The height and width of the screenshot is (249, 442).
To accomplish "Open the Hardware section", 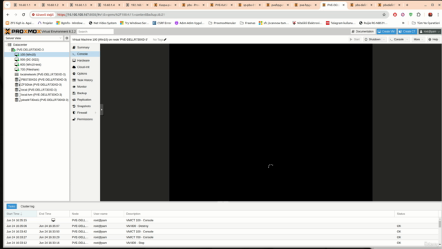I will click(83, 60).
